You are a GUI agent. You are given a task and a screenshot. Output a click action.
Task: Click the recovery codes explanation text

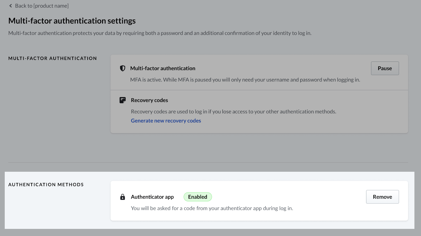(233, 112)
